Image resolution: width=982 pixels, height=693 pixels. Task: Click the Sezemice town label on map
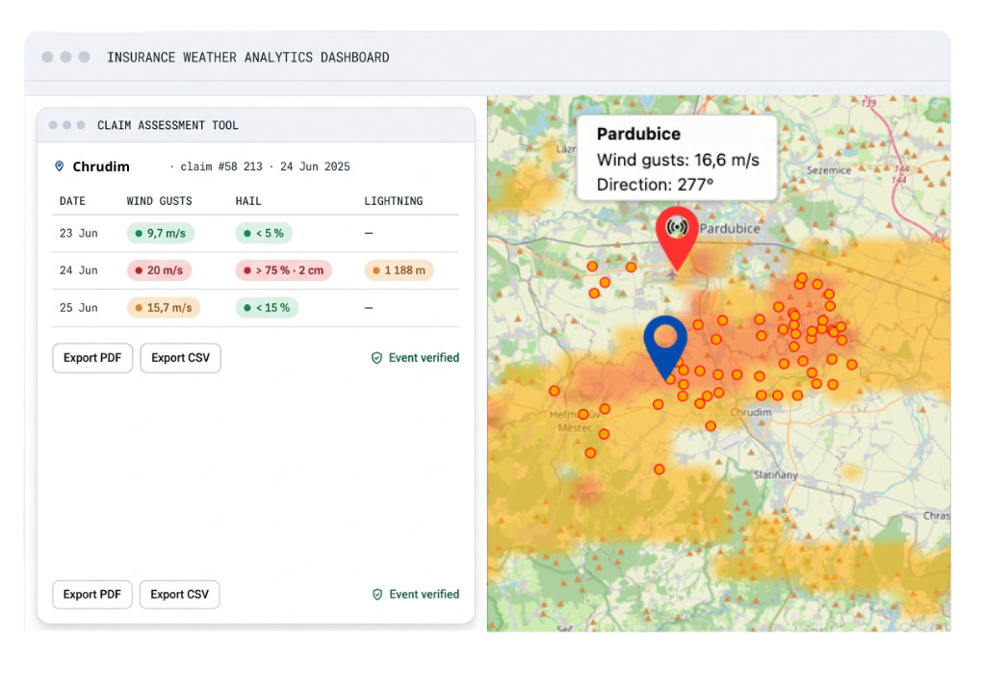(829, 170)
